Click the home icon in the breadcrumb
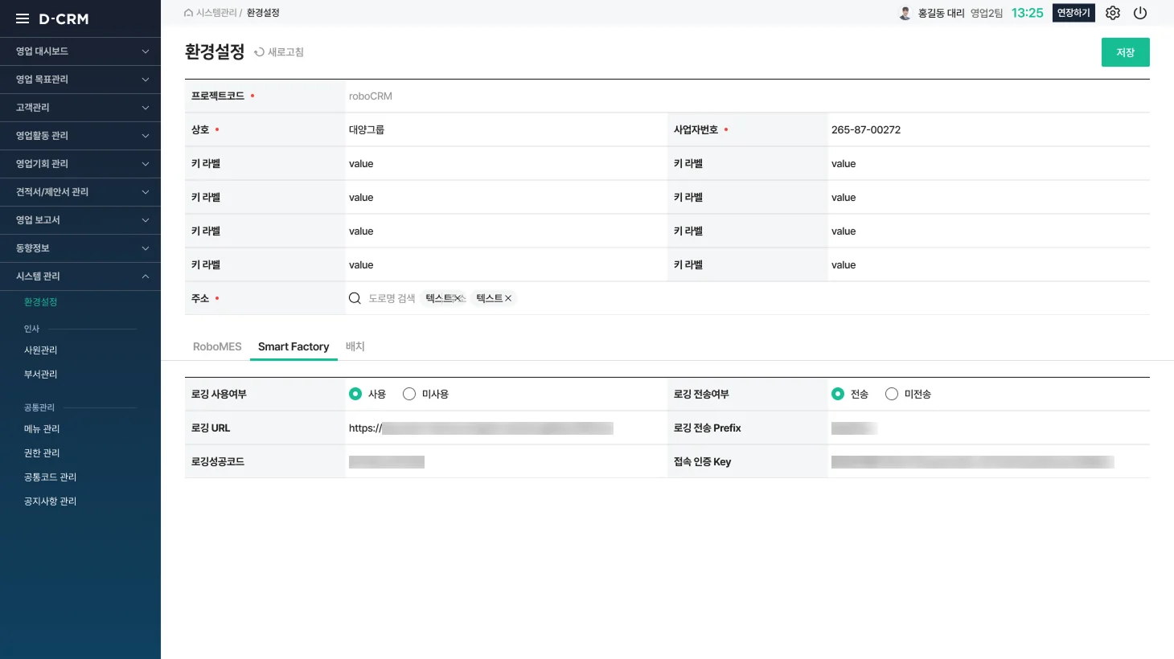 tap(188, 13)
